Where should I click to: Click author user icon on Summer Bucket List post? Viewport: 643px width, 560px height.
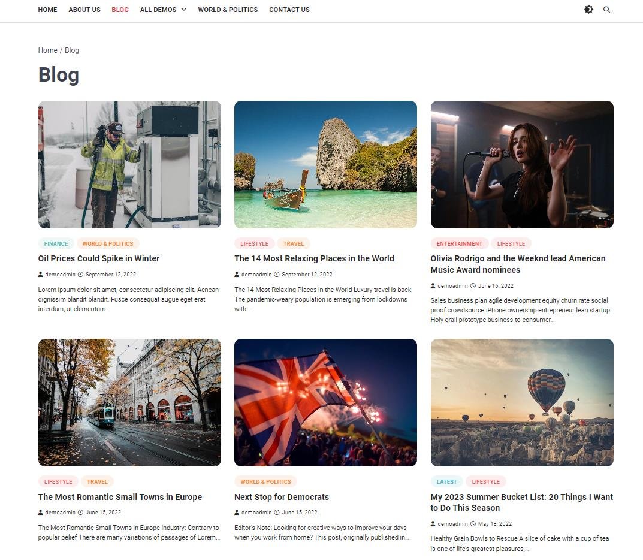point(433,524)
